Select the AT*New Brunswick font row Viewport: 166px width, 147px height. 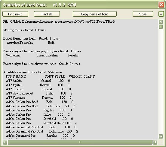coord(39,93)
